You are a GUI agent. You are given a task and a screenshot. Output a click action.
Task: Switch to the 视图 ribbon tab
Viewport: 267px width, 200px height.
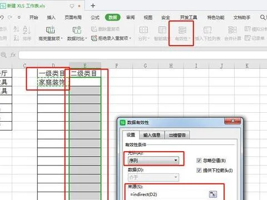click(148, 17)
